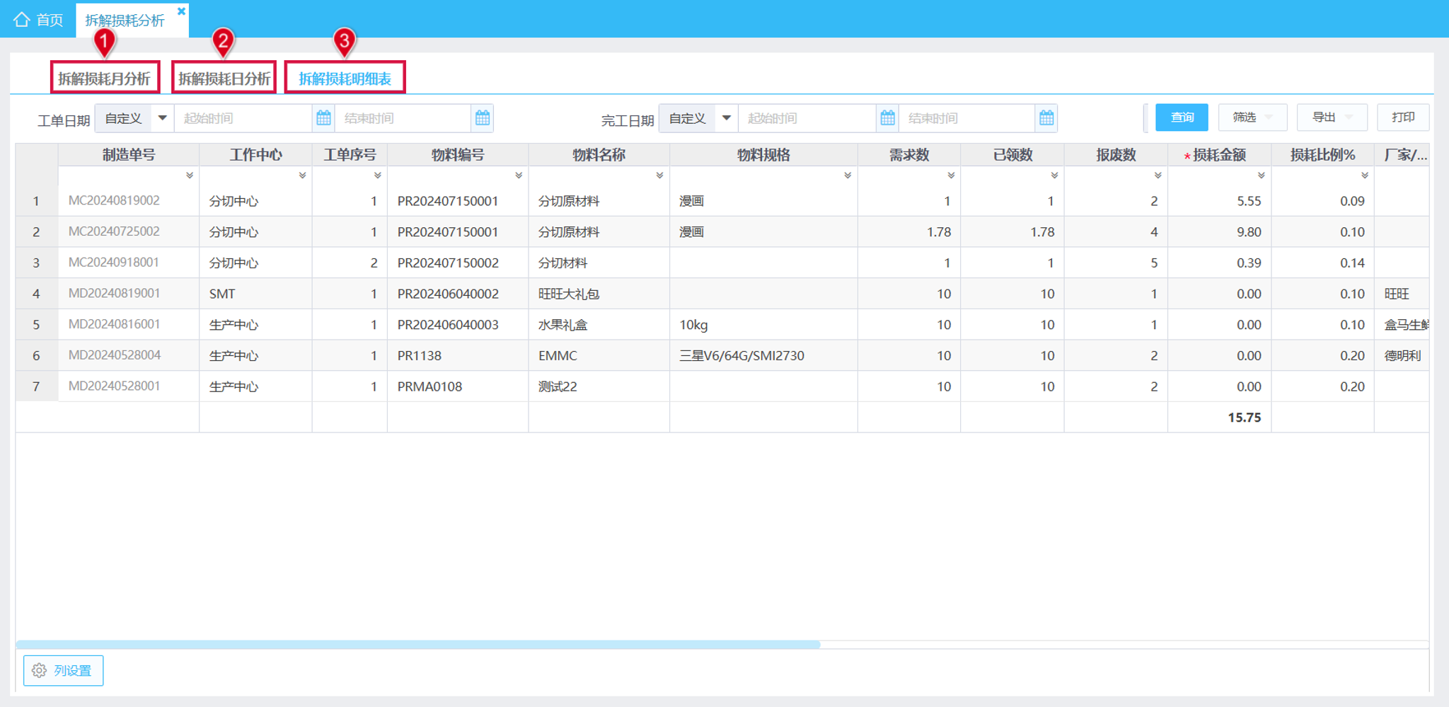This screenshot has height=707, width=1449.
Task: Switch to 拆解损耗日分析 tab
Action: [224, 78]
